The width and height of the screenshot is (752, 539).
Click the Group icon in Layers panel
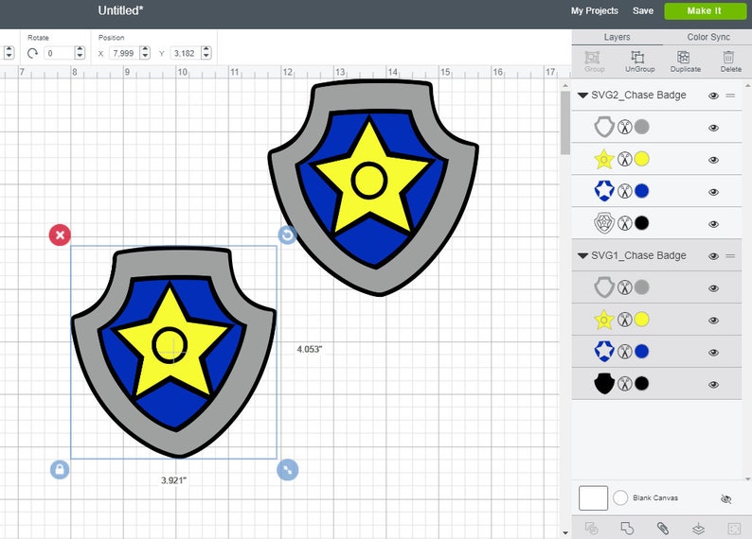tap(592, 58)
